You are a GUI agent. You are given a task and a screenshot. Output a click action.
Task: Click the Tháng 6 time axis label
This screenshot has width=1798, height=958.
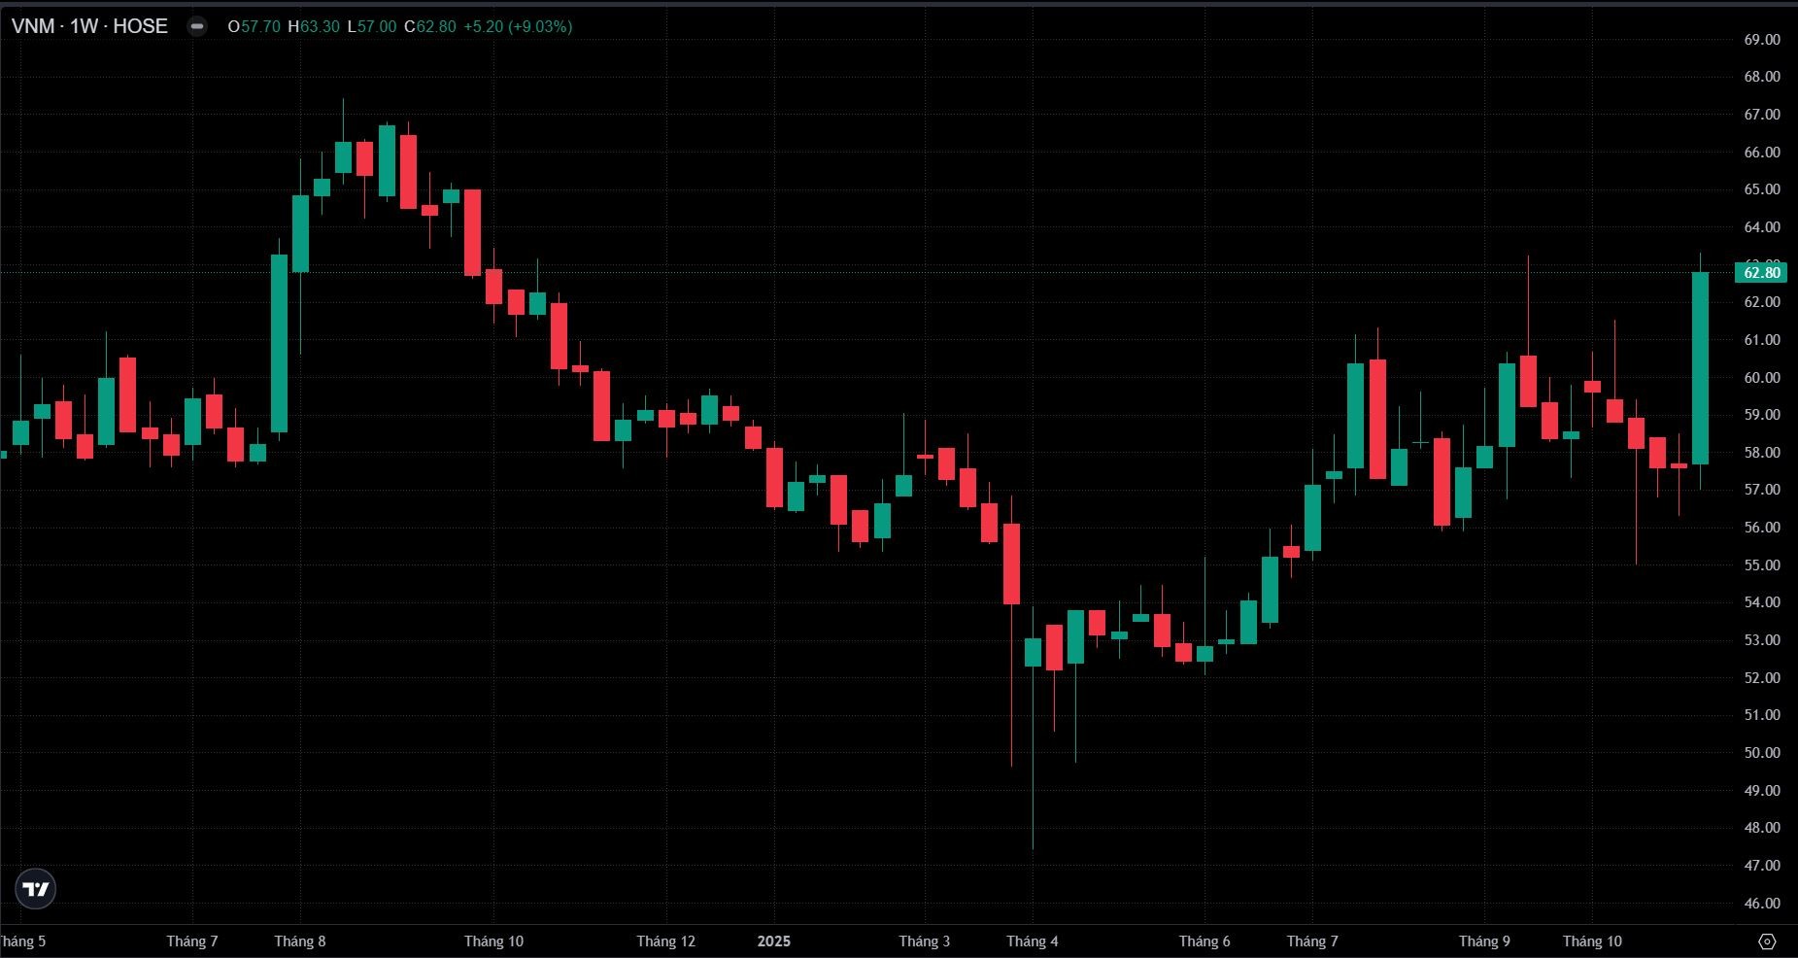click(x=1204, y=941)
